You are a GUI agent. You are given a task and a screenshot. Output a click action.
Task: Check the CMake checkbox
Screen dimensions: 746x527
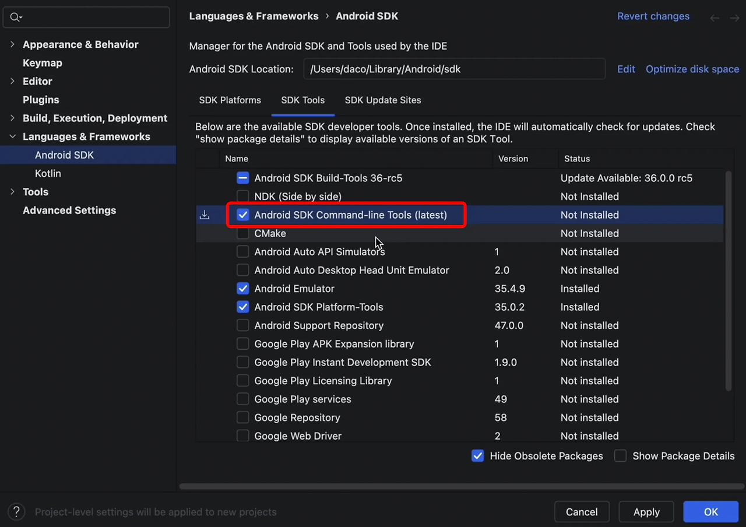coord(243,233)
